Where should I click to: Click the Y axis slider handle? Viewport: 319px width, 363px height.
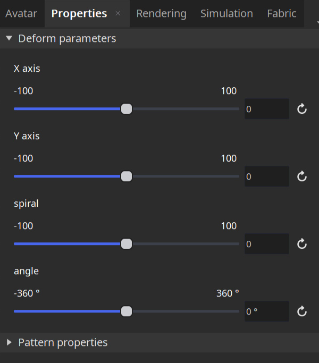[x=127, y=176]
